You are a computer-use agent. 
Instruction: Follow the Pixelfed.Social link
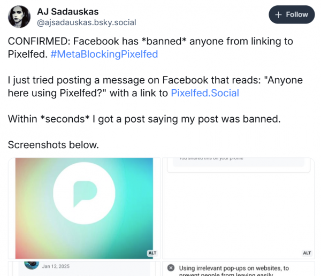click(205, 93)
